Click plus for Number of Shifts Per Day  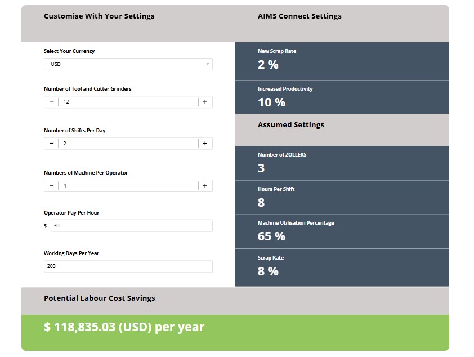pyautogui.click(x=205, y=144)
